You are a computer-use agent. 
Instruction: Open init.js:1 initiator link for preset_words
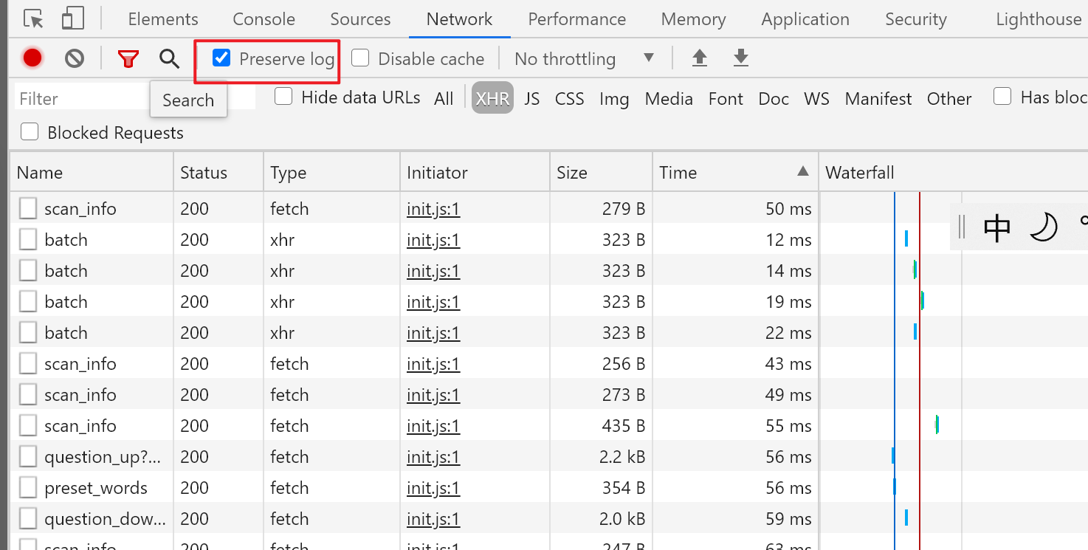(433, 488)
